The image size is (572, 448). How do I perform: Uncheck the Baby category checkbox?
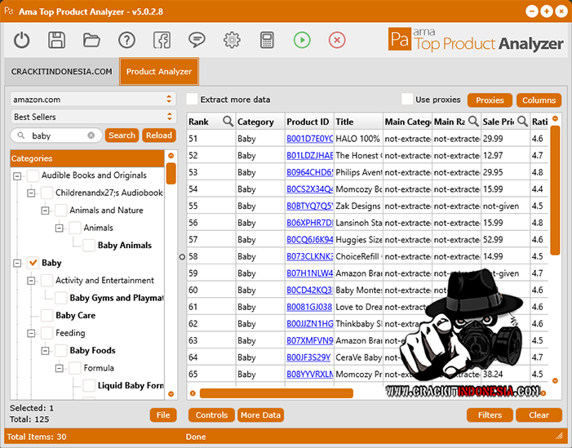click(33, 263)
